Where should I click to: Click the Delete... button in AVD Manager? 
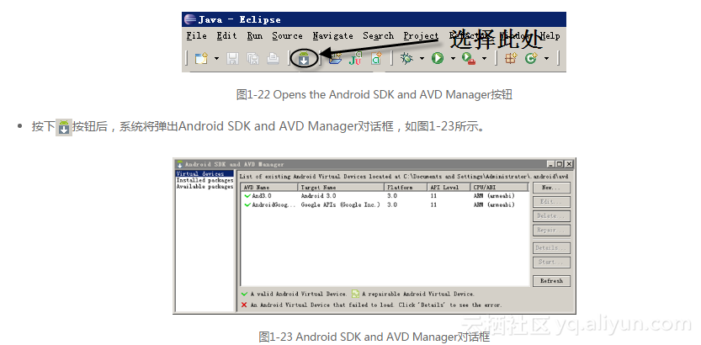551,216
